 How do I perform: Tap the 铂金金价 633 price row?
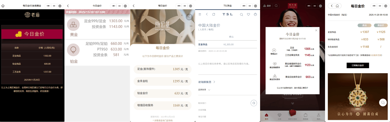(163, 93)
